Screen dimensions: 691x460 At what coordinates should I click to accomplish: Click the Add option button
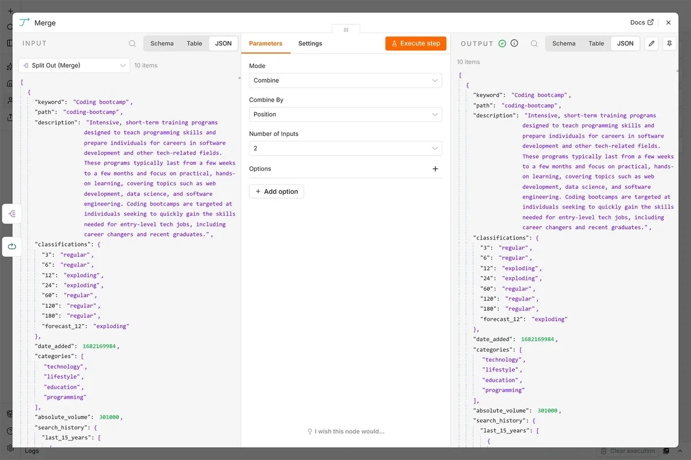coord(276,192)
